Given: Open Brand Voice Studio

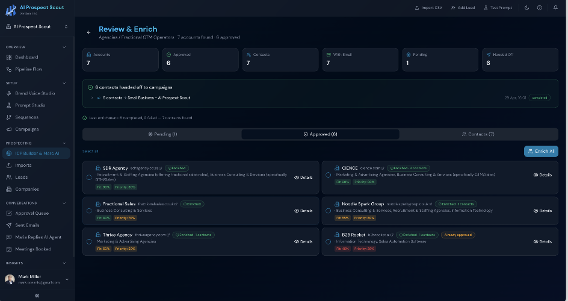Looking at the screenshot, I should click(x=36, y=93).
